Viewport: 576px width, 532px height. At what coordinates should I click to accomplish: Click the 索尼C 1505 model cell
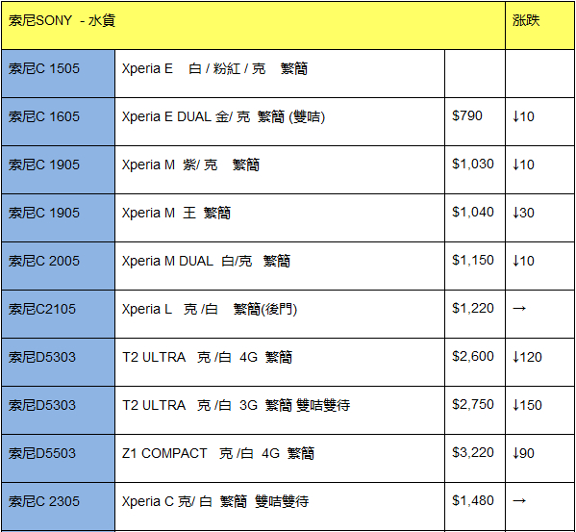click(58, 73)
